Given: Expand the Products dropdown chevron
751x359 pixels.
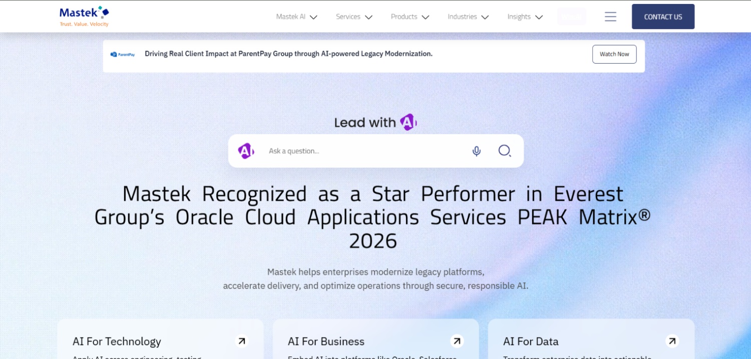Looking at the screenshot, I should [x=426, y=17].
